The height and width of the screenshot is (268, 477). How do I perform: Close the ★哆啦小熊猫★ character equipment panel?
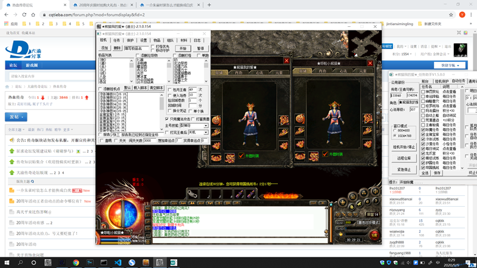[370, 63]
